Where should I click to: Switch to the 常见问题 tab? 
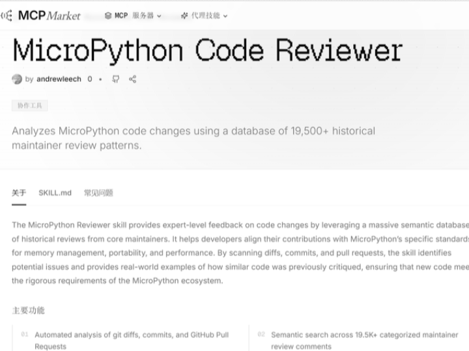(98, 193)
